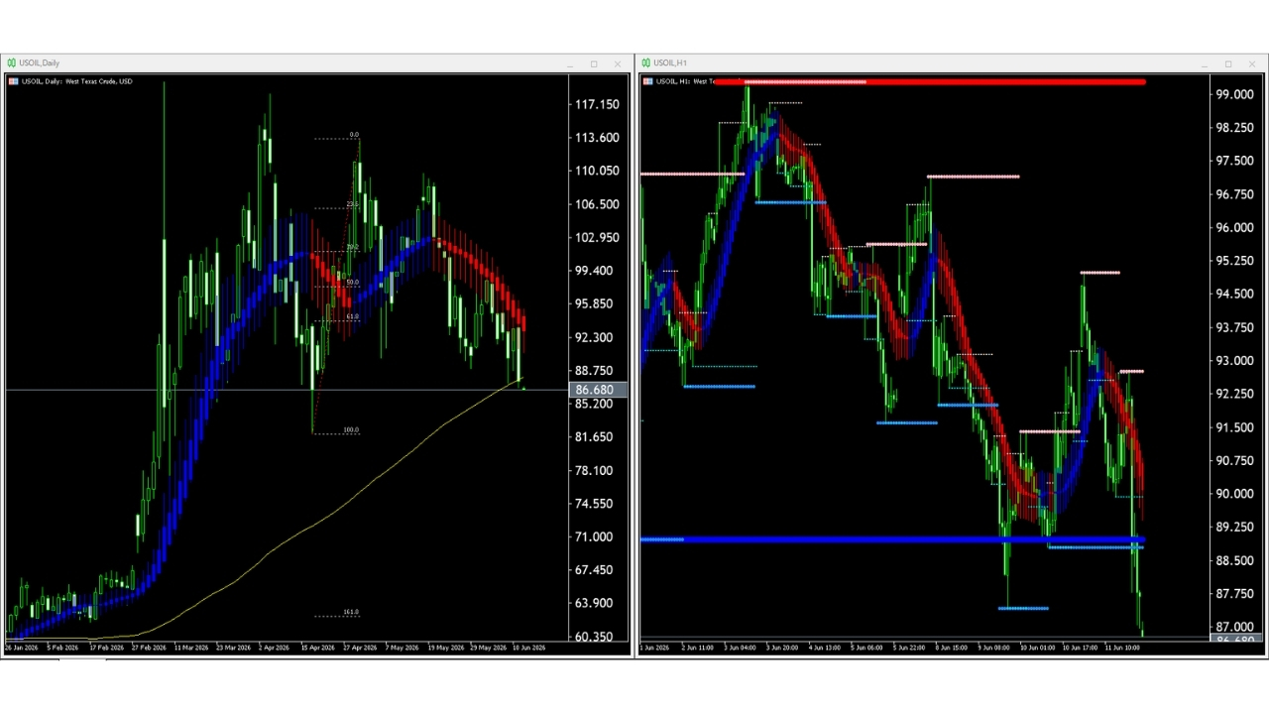Click the current price tag 86.680
The height and width of the screenshot is (714, 1269).
click(599, 390)
